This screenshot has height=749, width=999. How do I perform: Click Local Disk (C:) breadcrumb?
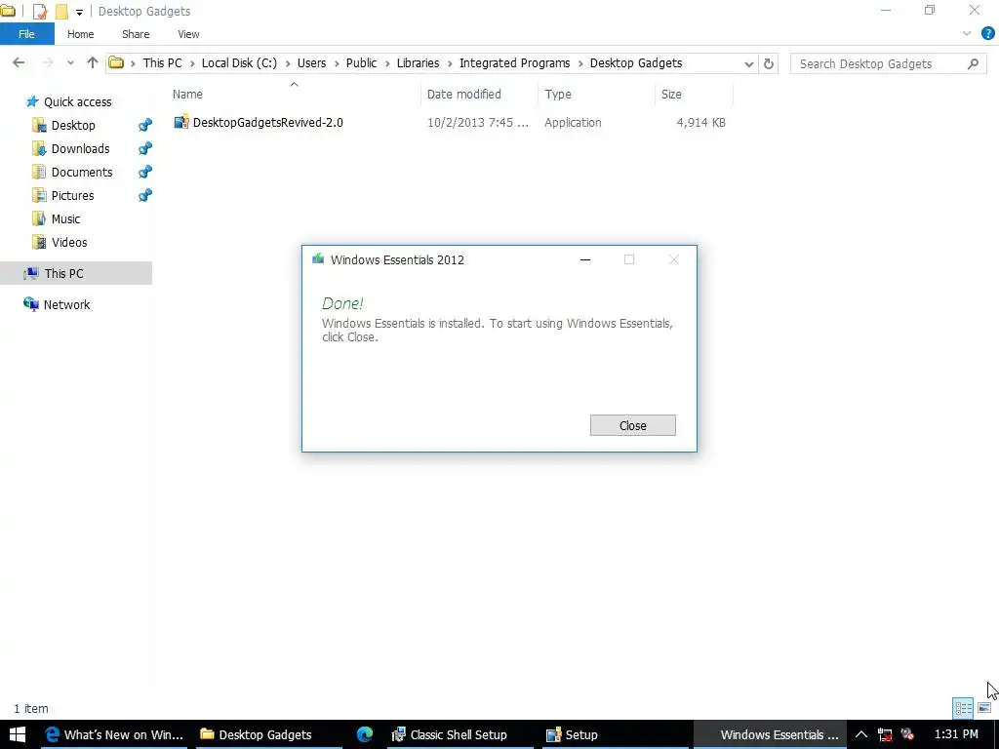tap(240, 63)
